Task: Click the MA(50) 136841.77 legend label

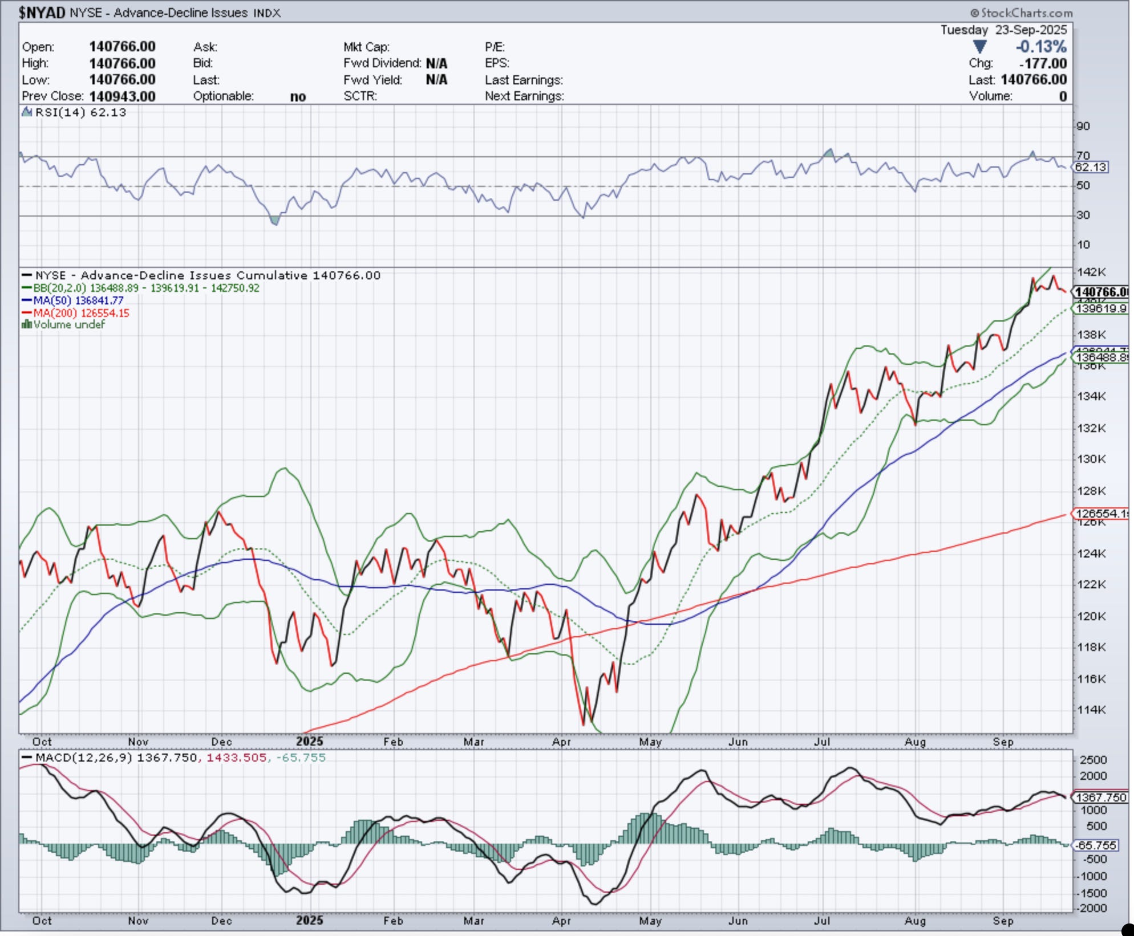Action: pos(78,301)
